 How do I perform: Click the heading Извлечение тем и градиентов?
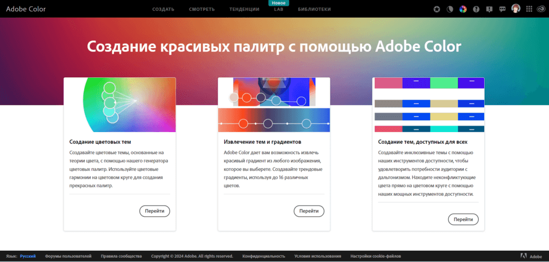tap(263, 142)
